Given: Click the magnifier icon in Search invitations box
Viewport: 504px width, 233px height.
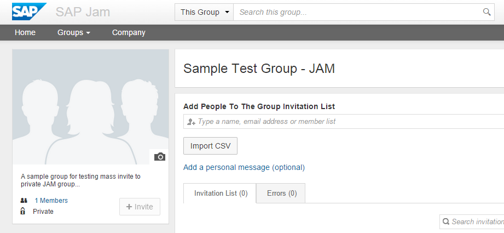Looking at the screenshot, I should 446,221.
